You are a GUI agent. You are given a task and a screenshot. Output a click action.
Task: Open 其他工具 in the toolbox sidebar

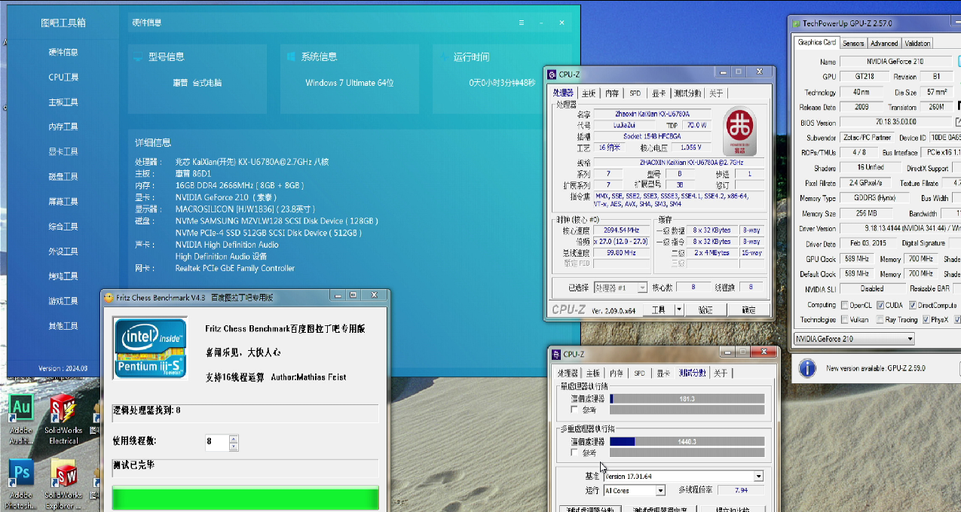click(63, 325)
